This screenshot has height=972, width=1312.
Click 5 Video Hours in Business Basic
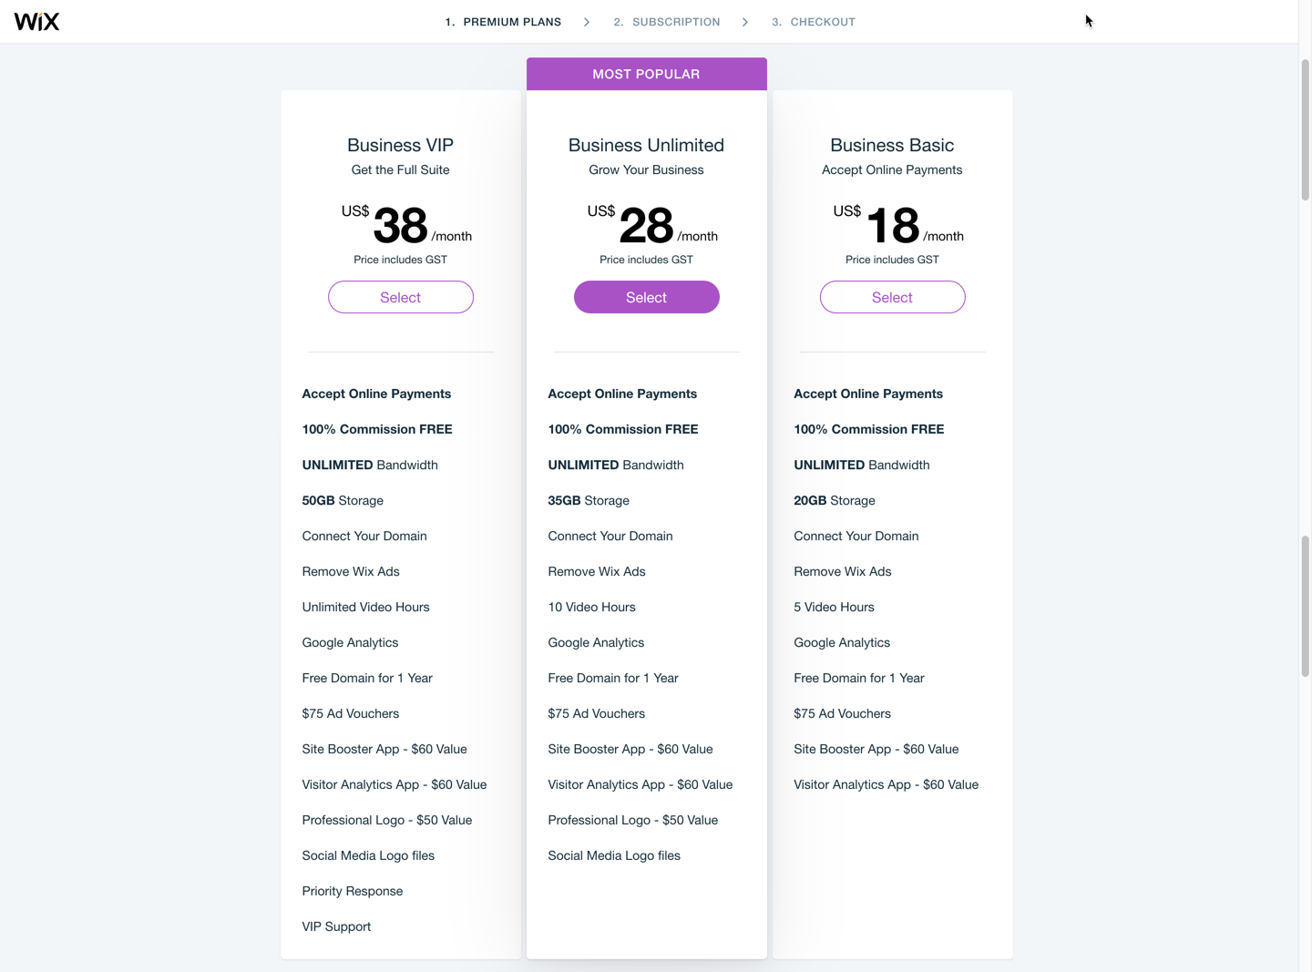coord(834,607)
